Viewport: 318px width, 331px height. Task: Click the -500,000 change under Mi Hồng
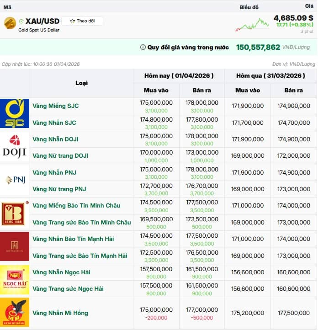point(202,318)
